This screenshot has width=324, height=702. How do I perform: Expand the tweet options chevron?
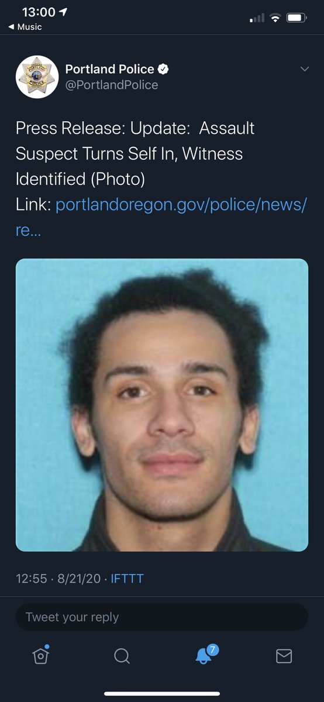(304, 69)
